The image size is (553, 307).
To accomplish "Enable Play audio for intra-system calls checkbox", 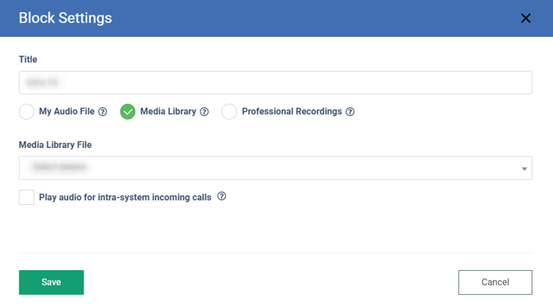I will (x=27, y=198).
